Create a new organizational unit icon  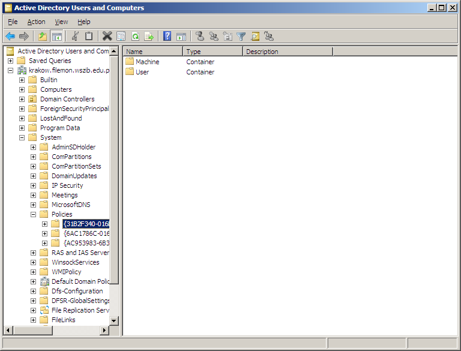pos(227,37)
